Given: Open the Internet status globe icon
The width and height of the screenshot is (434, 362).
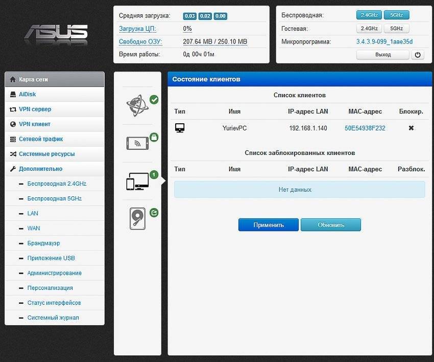Looking at the screenshot, I should (x=137, y=105).
